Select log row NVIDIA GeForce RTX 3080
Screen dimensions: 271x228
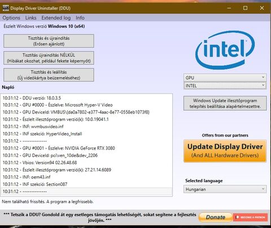(86, 148)
